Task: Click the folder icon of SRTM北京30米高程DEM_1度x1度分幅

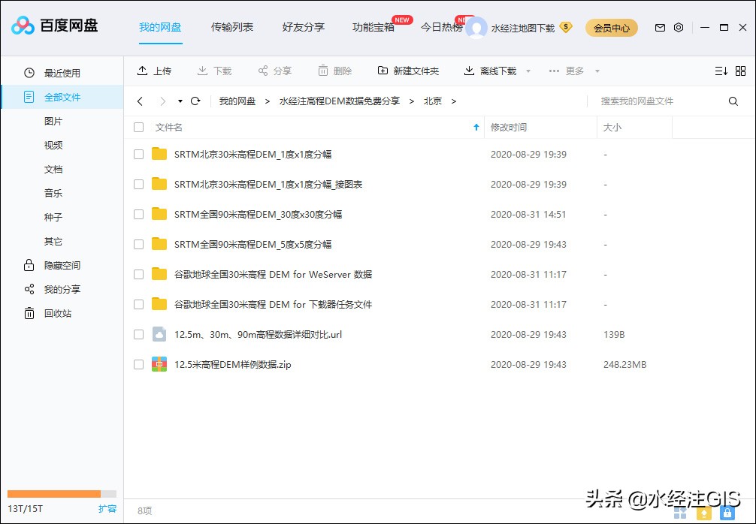Action: (159, 154)
